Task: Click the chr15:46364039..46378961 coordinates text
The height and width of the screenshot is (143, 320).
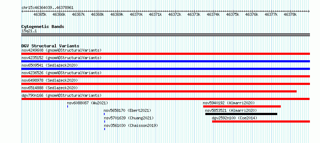Action: [47, 8]
